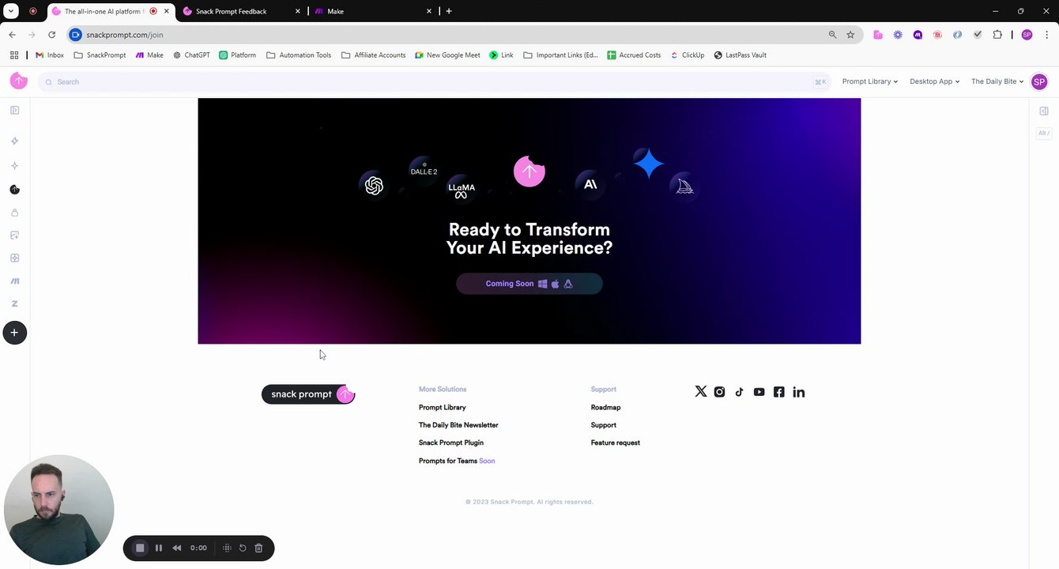Open the Feature request footer link
The height and width of the screenshot is (569, 1059).
click(615, 443)
